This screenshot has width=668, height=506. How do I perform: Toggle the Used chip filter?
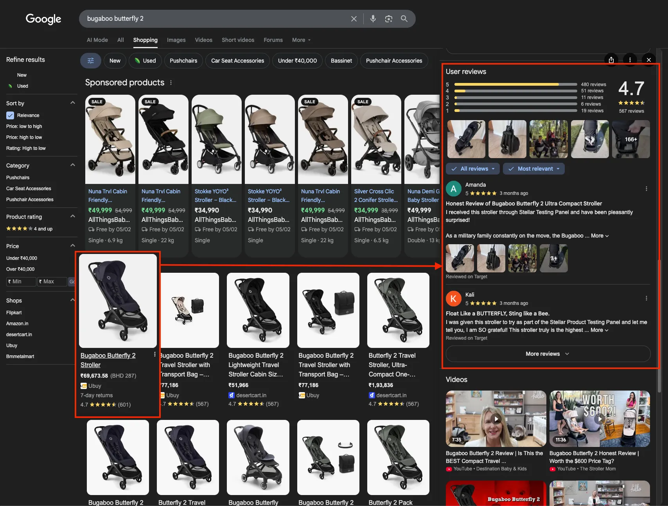click(145, 61)
